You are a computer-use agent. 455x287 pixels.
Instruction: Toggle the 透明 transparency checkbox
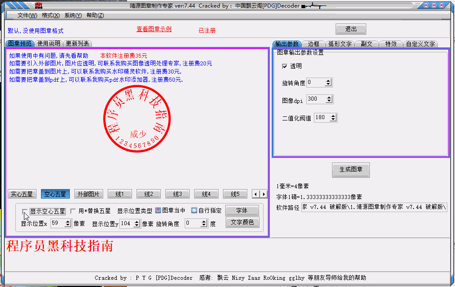coord(285,66)
